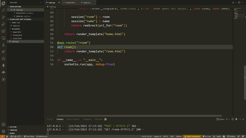This screenshot has height=138, width=246.
Task: Open the Manage gear menu
Action: click(x=3, y=131)
